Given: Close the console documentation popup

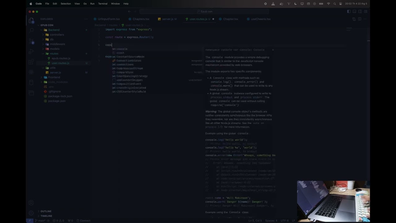Looking at the screenshot, I should [x=273, y=50].
